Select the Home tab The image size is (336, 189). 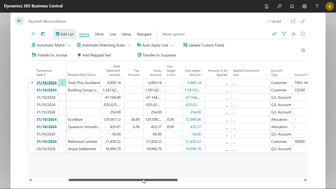point(84,34)
